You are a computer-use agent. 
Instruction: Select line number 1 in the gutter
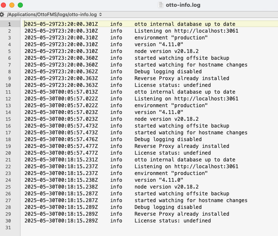point(9,24)
